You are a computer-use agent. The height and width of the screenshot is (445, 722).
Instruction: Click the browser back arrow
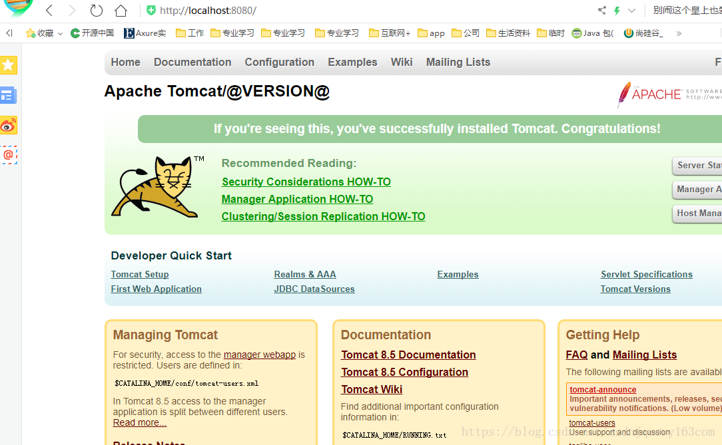point(49,10)
